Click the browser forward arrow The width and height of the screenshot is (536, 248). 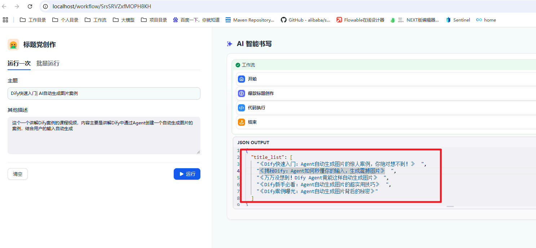point(17,6)
